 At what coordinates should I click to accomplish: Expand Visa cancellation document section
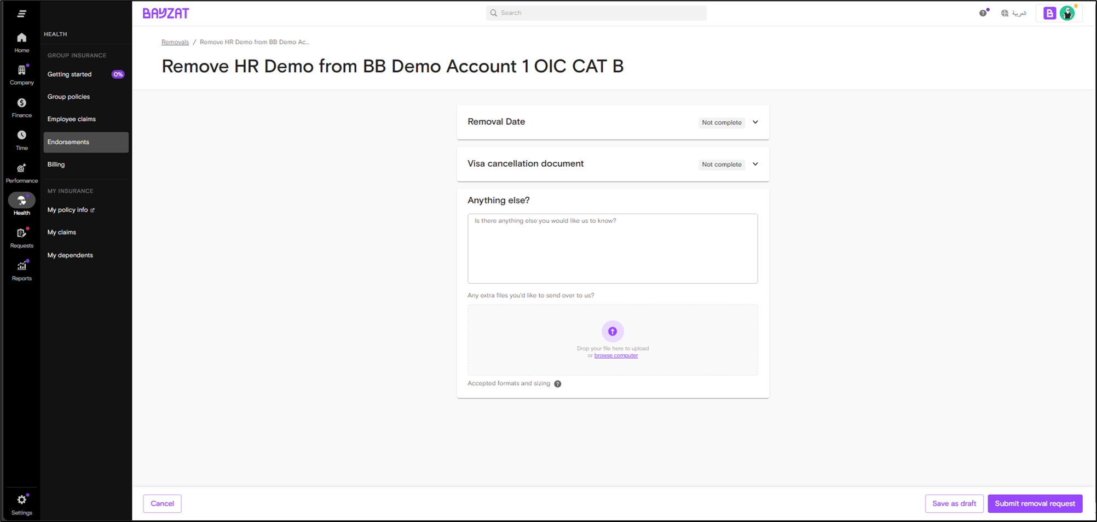pyautogui.click(x=755, y=164)
